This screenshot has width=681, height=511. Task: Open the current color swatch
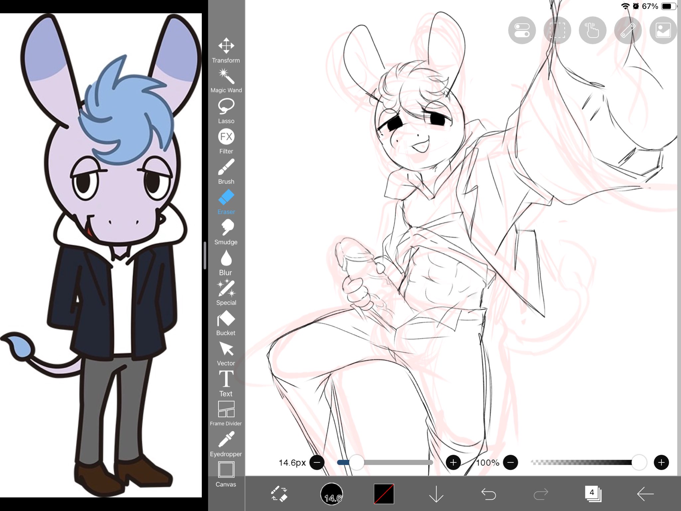[x=384, y=494]
